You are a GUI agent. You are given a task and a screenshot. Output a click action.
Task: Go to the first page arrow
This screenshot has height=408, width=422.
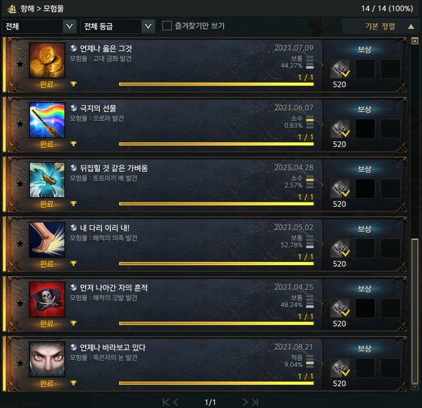pos(166,402)
